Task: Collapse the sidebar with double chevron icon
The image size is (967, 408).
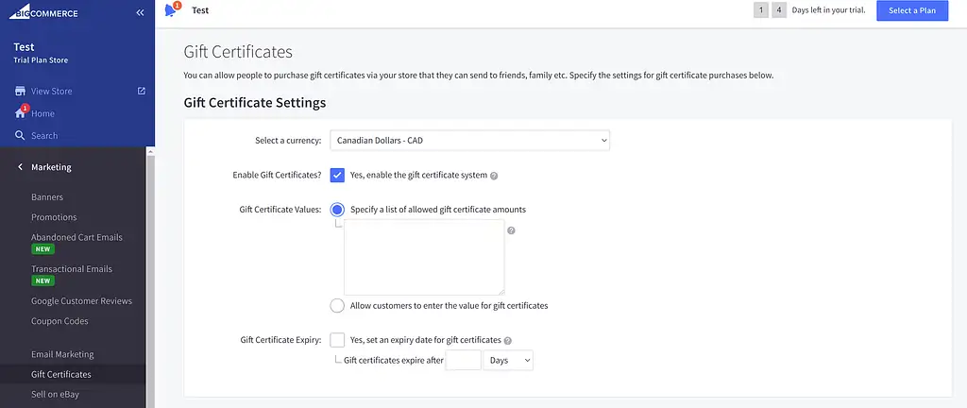Action: click(140, 12)
